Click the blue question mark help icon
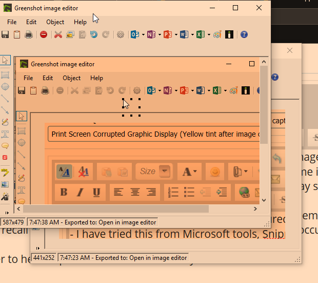The height and width of the screenshot is (283, 318). [x=244, y=34]
